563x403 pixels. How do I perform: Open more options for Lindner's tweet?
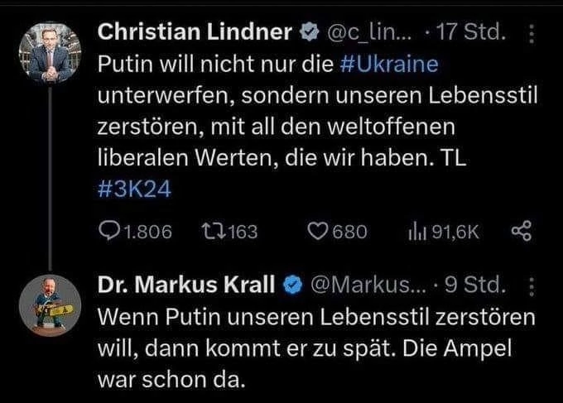pos(532,34)
